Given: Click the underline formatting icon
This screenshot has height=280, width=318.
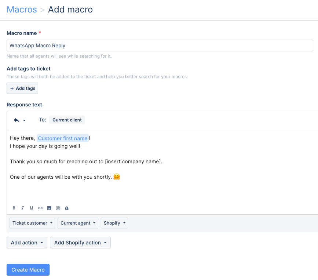Looking at the screenshot, I should [32, 208].
